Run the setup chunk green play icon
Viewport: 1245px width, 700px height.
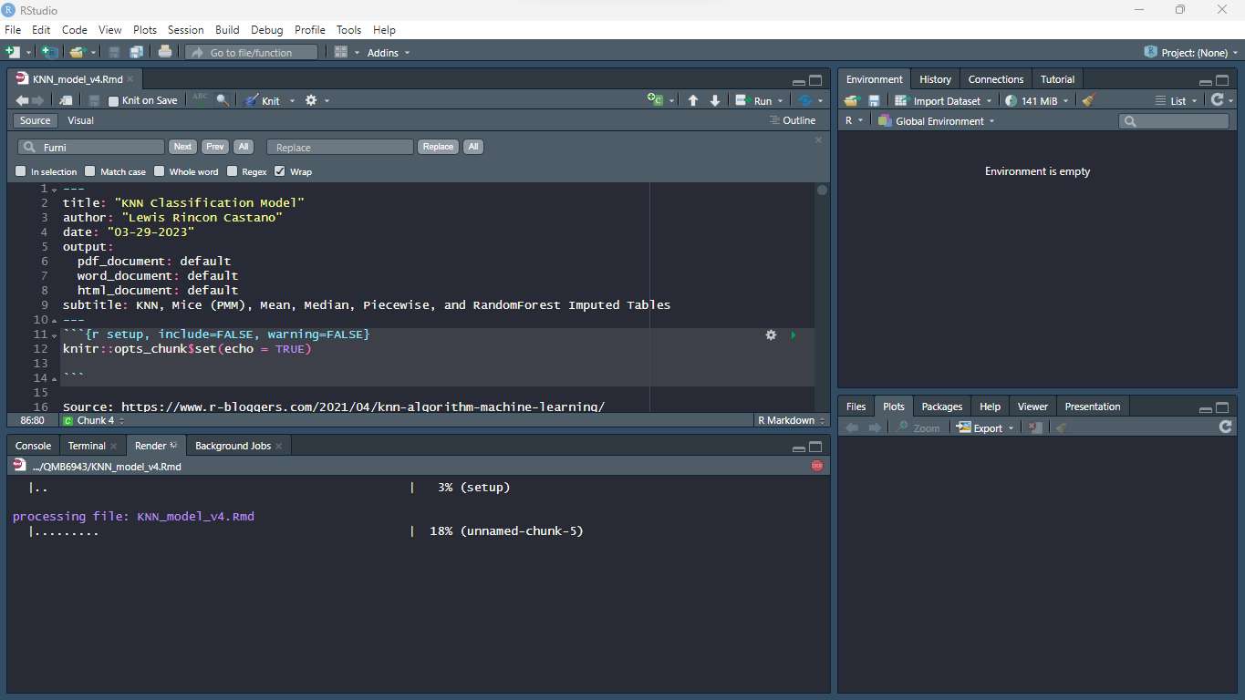(x=794, y=335)
